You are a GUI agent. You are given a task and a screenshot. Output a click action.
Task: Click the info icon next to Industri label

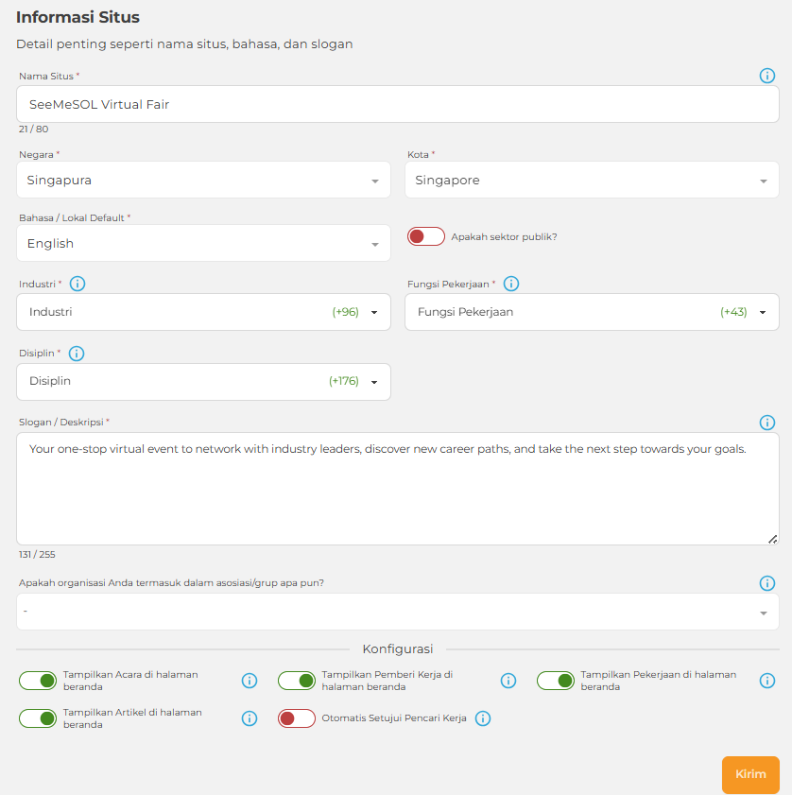77,284
